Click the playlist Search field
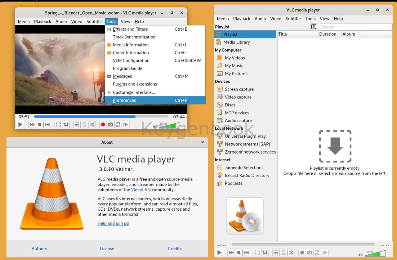Screen dimensions: 397x260 (356, 27)
